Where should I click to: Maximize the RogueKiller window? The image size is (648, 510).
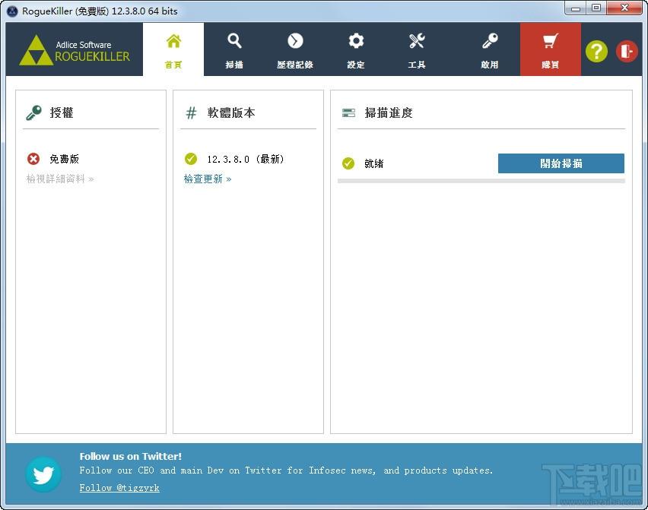click(596, 8)
